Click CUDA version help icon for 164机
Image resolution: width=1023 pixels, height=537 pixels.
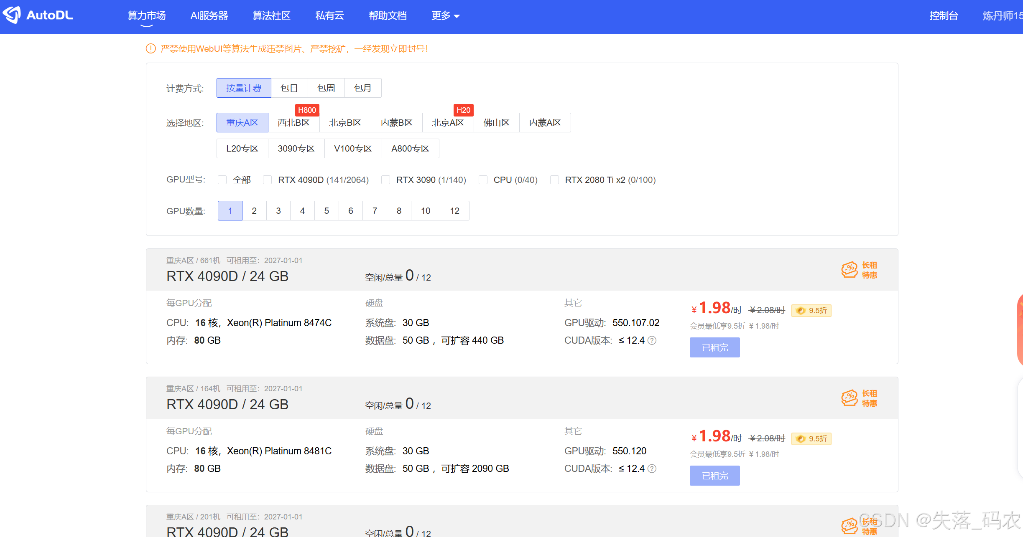(652, 469)
